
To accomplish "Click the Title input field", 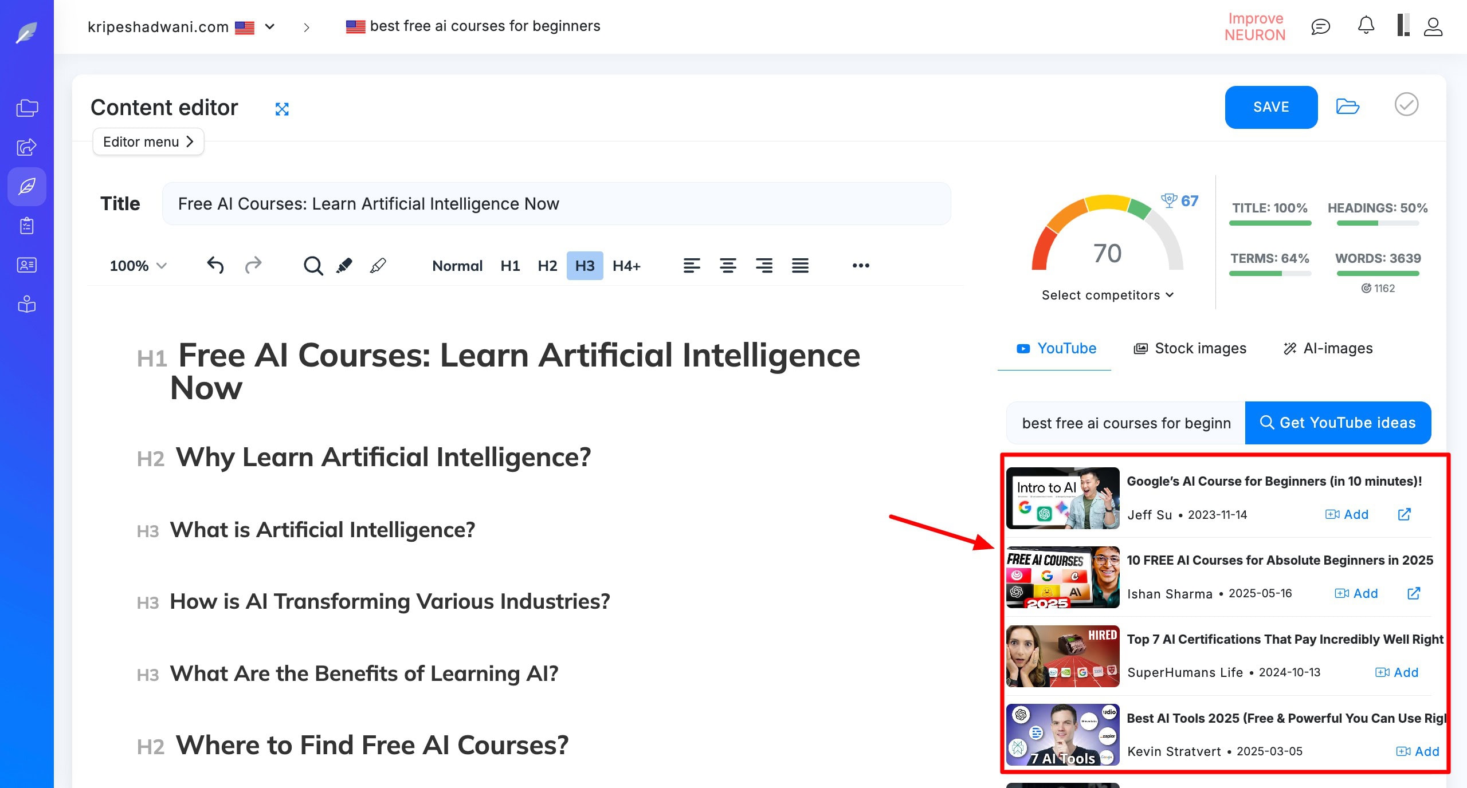I will point(556,204).
